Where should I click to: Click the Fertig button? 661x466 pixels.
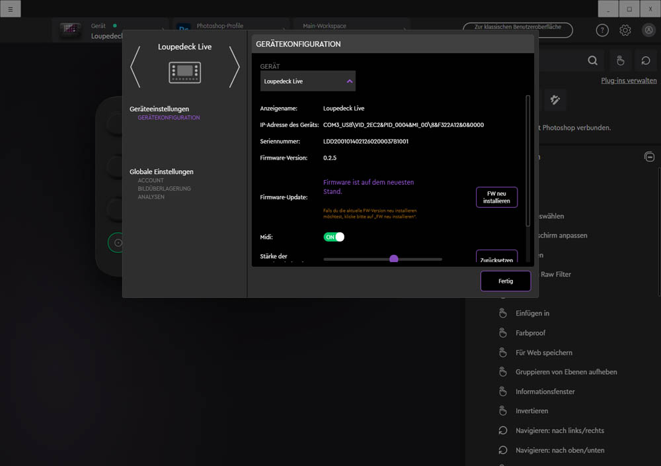pyautogui.click(x=506, y=281)
